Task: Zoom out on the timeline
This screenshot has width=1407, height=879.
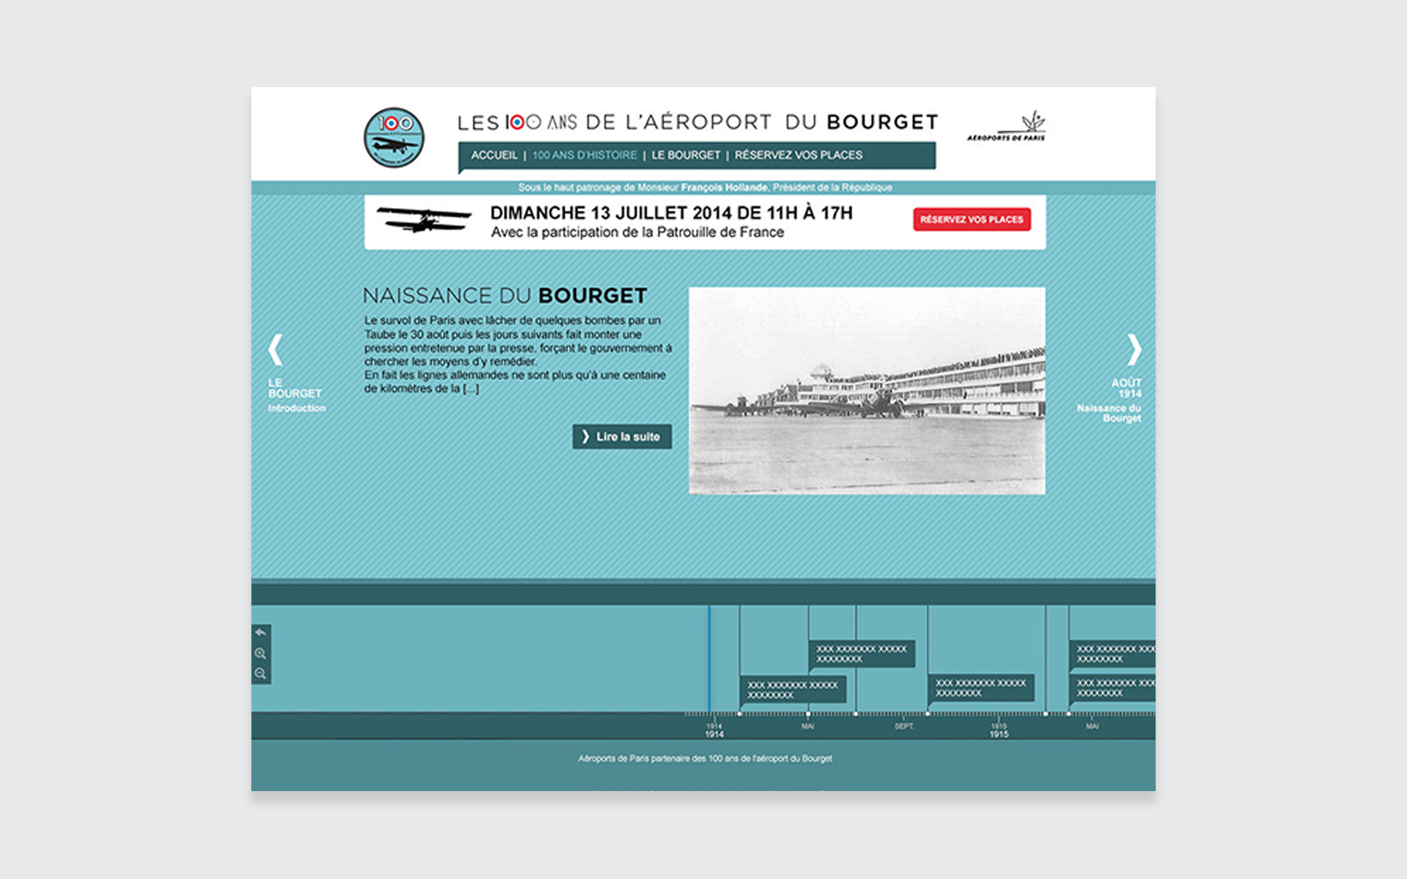Action: point(260,673)
